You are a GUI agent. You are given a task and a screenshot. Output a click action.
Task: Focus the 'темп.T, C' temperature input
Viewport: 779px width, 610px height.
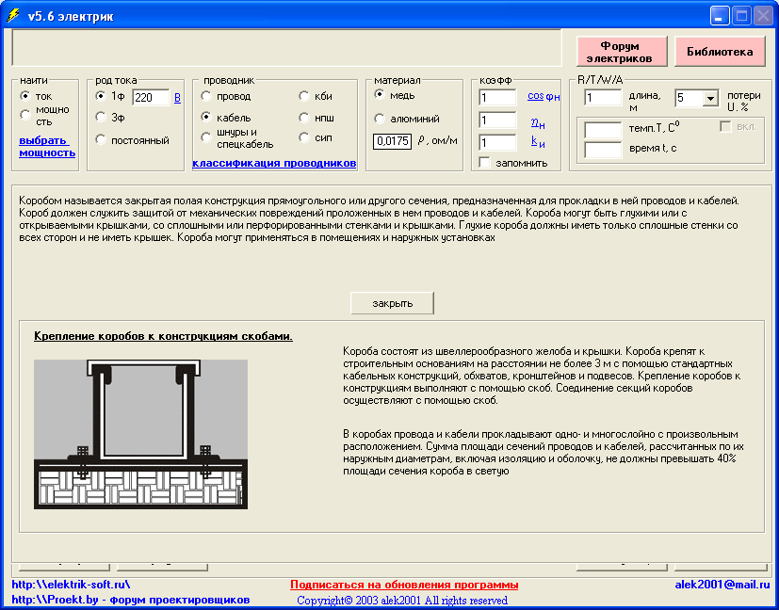[603, 130]
